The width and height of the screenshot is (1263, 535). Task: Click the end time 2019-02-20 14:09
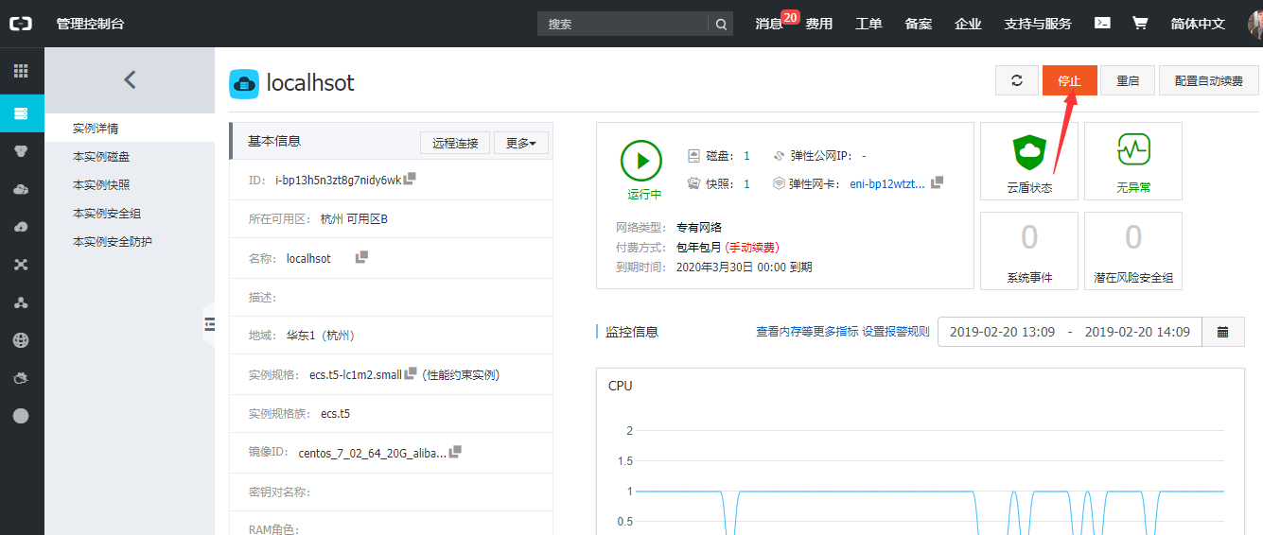[1137, 332]
